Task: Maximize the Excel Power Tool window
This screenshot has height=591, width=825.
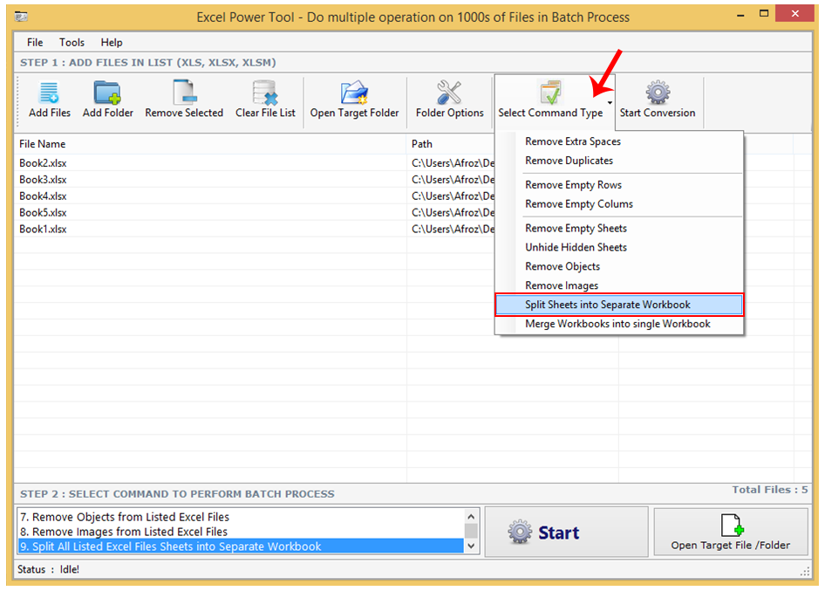Action: 764,14
